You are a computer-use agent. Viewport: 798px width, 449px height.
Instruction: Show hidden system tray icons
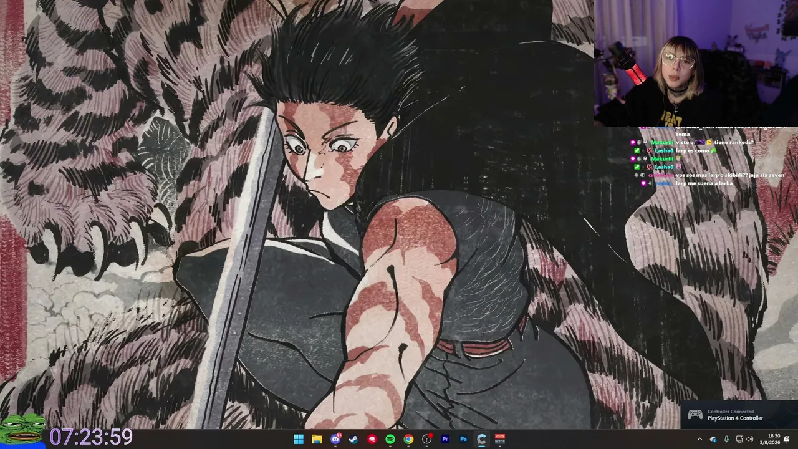[x=699, y=439]
